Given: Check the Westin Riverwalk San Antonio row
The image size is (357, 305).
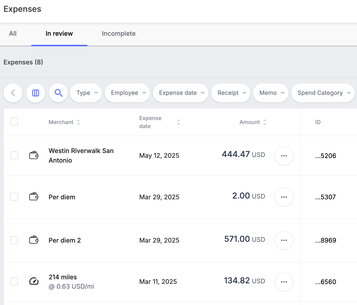Looking at the screenshot, I should tap(14, 156).
